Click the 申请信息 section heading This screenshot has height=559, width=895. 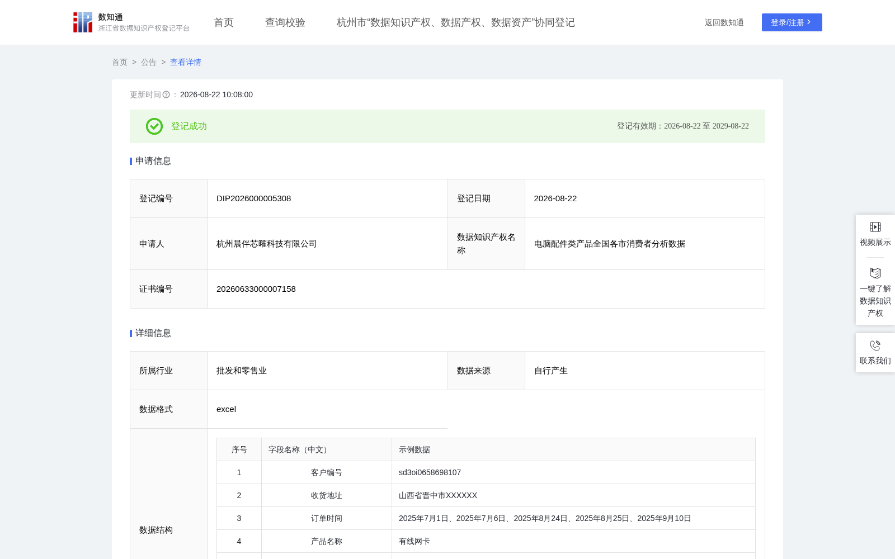153,161
